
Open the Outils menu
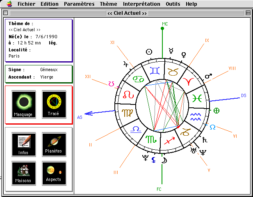click(x=173, y=4)
